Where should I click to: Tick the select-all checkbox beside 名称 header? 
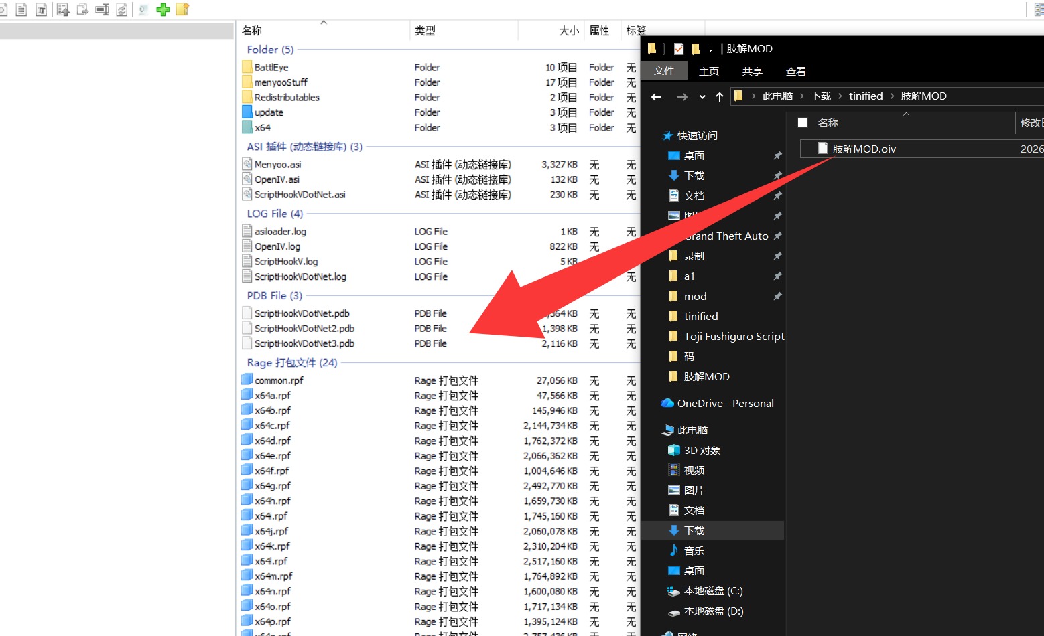pyautogui.click(x=803, y=123)
